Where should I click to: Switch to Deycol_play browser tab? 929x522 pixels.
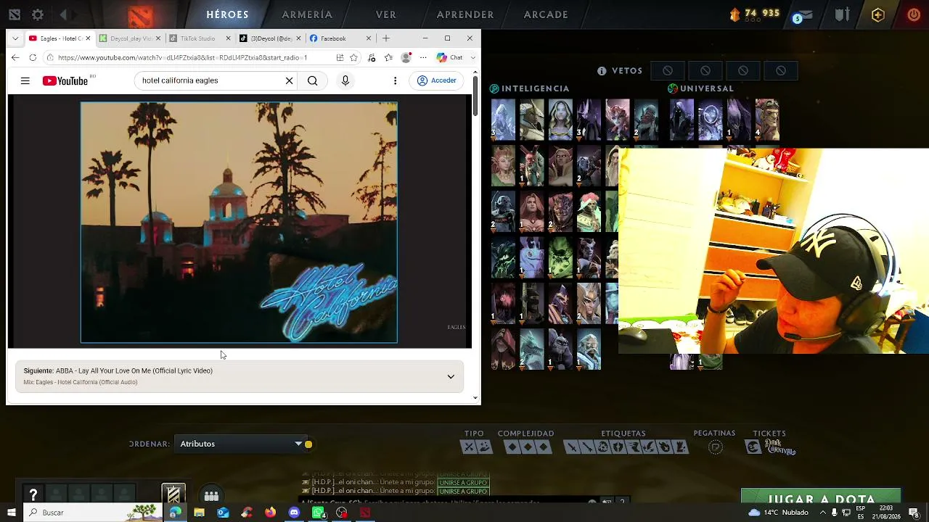pyautogui.click(x=131, y=38)
